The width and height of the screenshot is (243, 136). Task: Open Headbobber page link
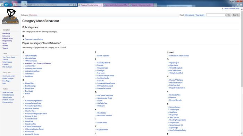point(102,113)
